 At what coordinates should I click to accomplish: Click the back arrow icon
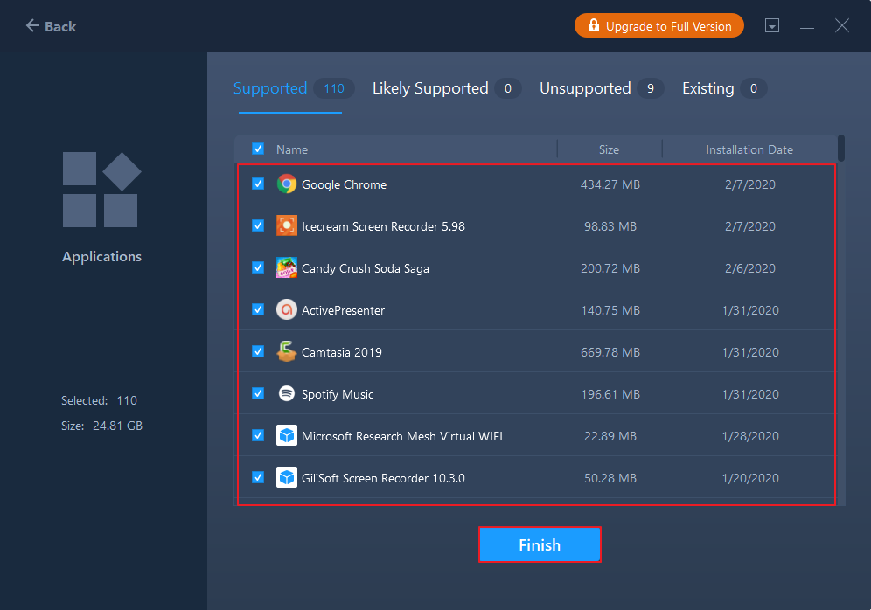tap(32, 25)
